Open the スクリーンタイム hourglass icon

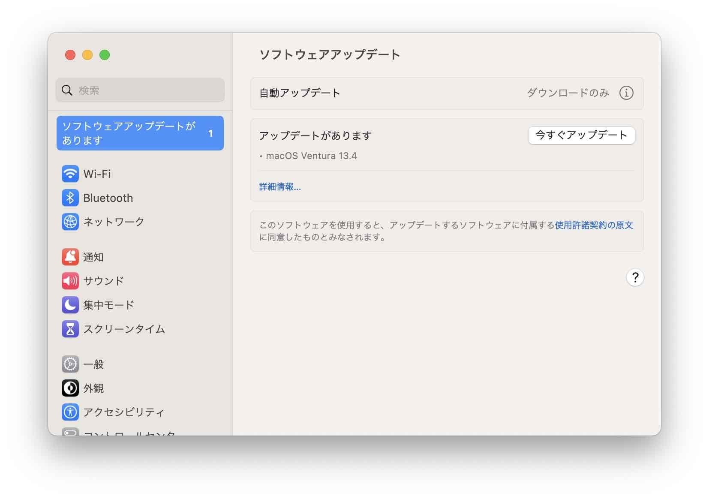70,329
